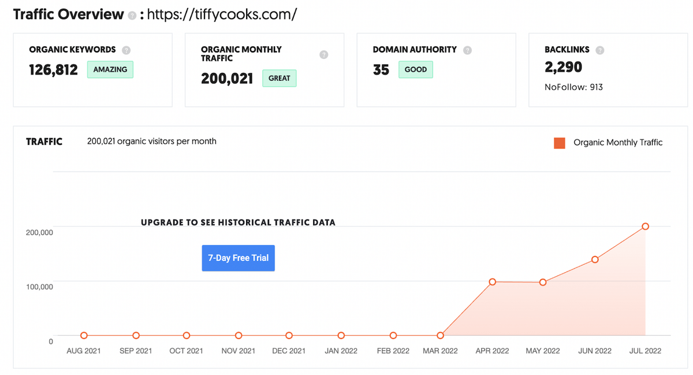Screen dimensions: 693x375
Task: Click the Backlinks help icon
Action: (x=600, y=50)
